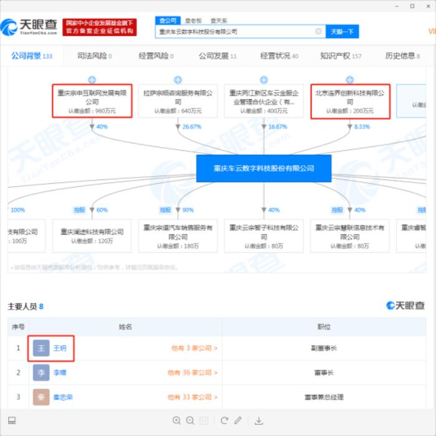Click central 重庆车云数字科技股份有限公司 node

click(x=264, y=168)
